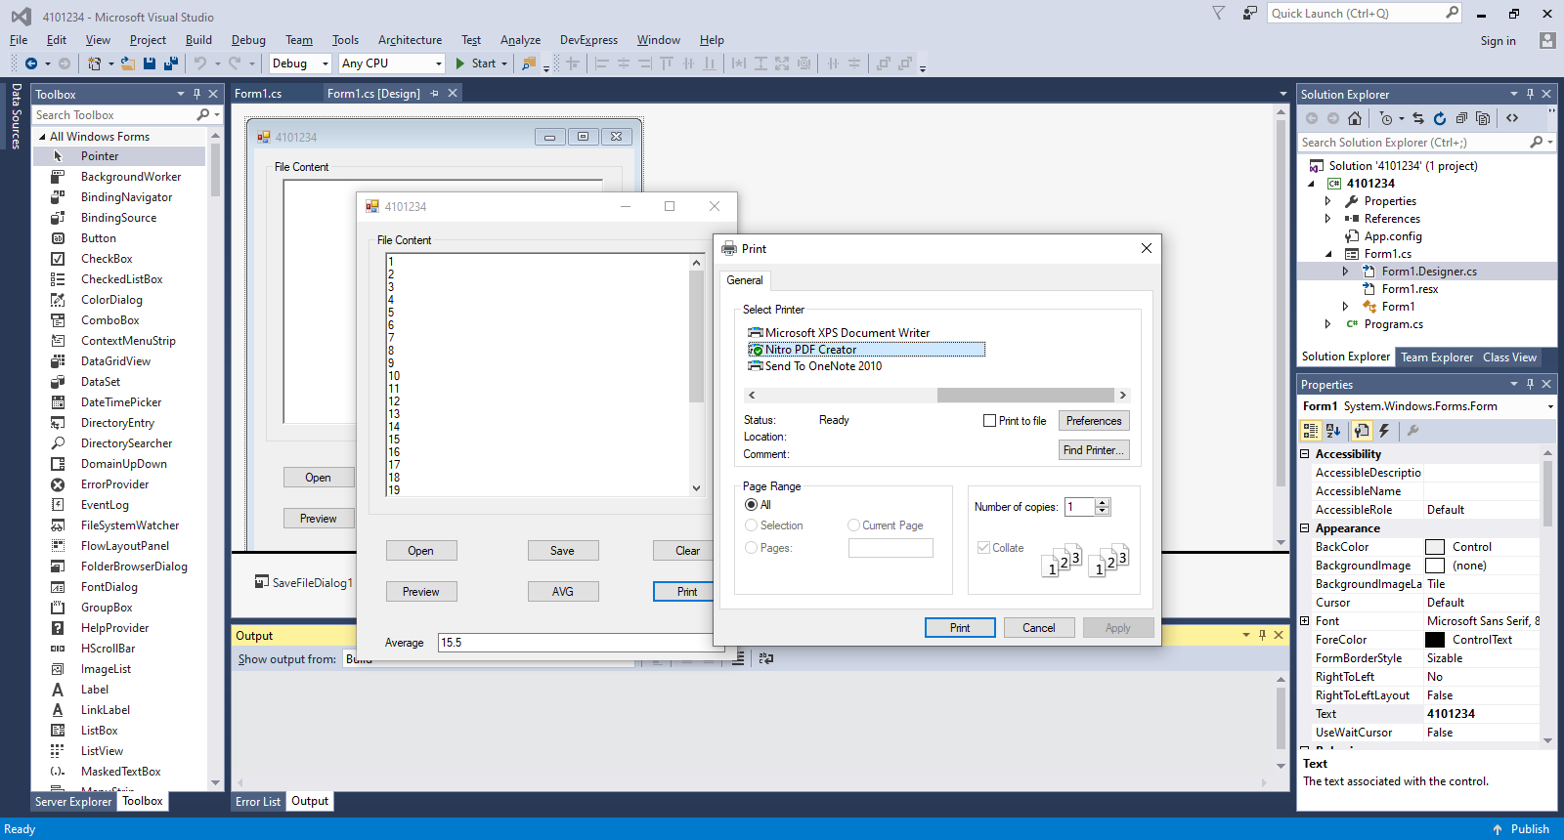Image resolution: width=1564 pixels, height=840 pixels.
Task: Click the Average text field
Action: 575,643
